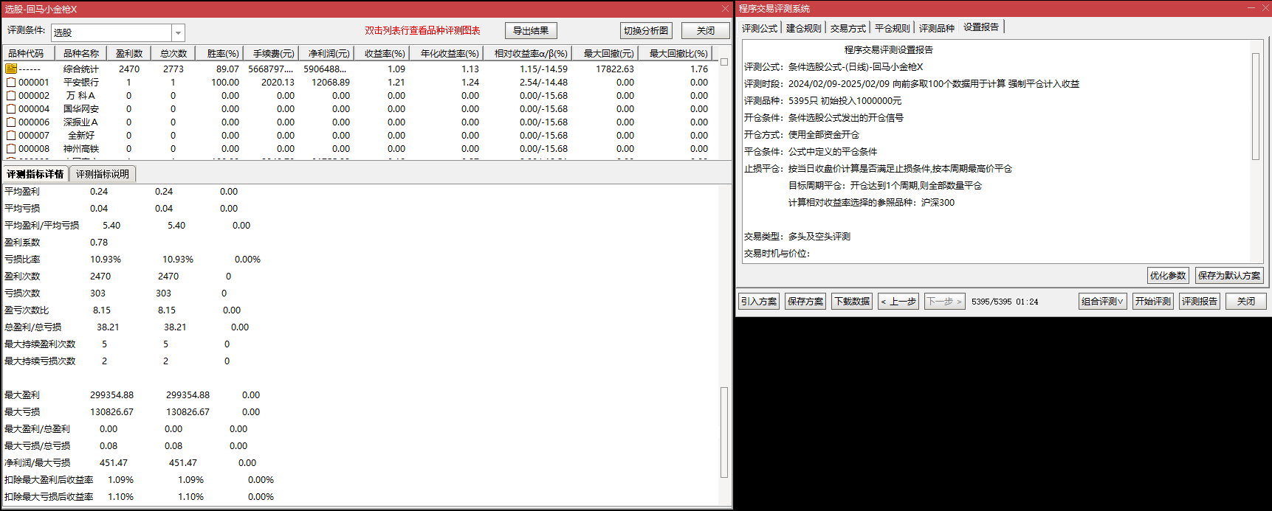The height and width of the screenshot is (511, 1272).
Task: Select the 神州高铁 row name
Action: coord(81,148)
